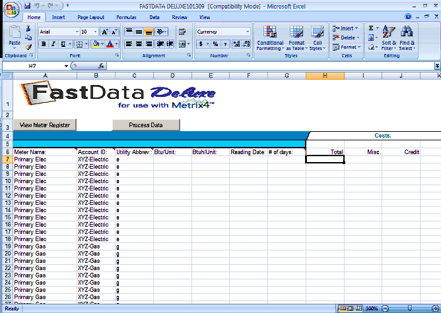Toggle Middle Align vertical alignment

pyautogui.click(x=139, y=32)
